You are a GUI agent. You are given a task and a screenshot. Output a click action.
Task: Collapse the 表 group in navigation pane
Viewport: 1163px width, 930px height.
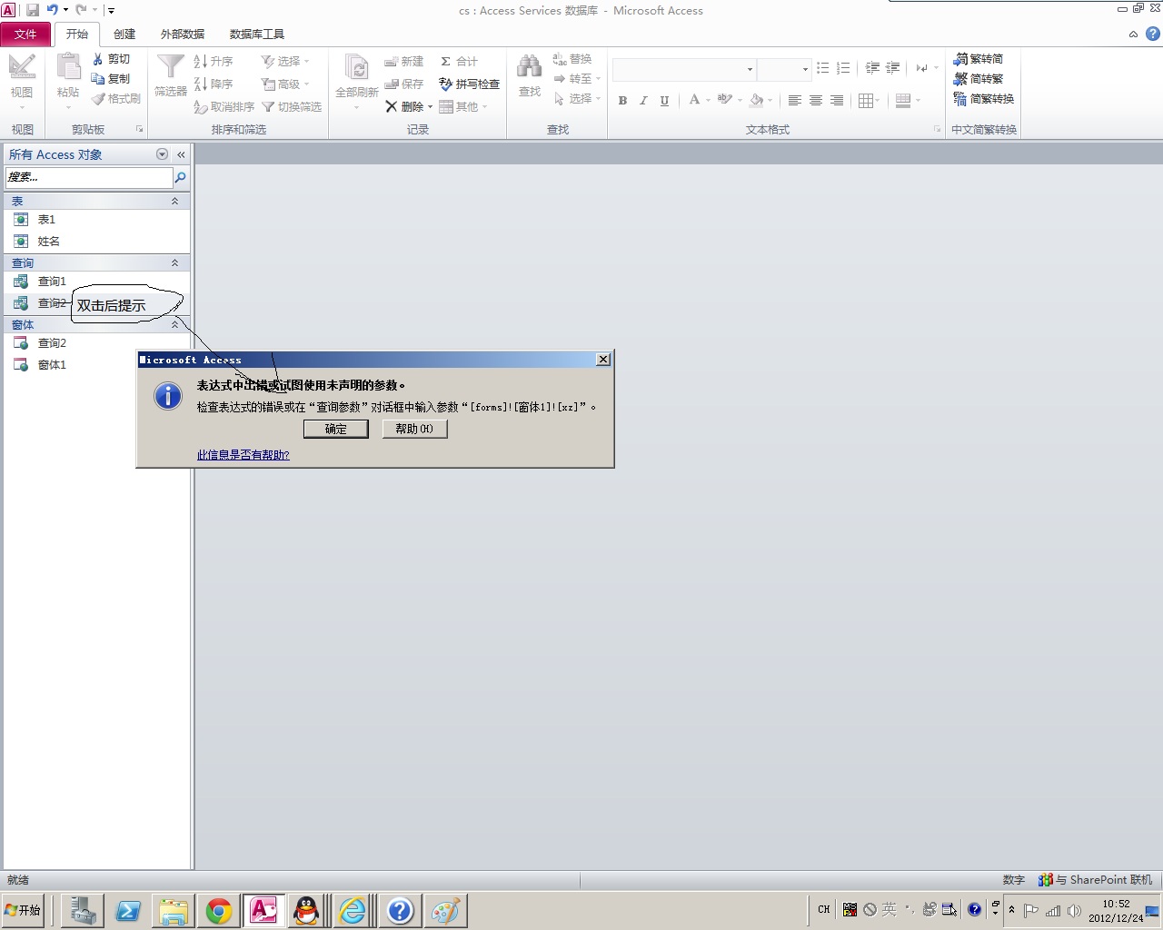click(x=174, y=202)
